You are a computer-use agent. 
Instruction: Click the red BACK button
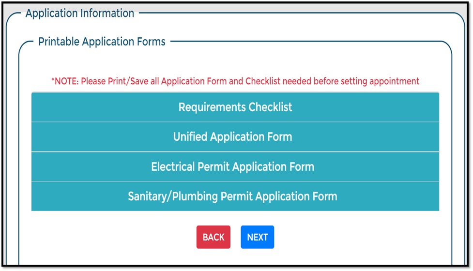[x=214, y=237]
